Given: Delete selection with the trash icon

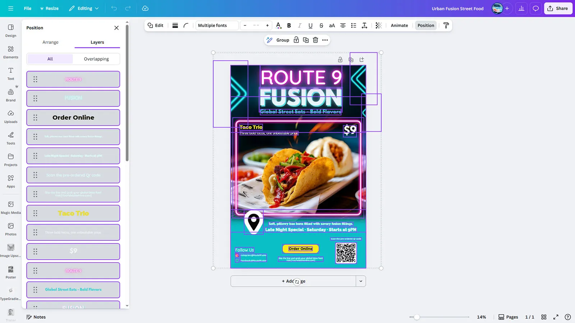Looking at the screenshot, I should point(315,40).
